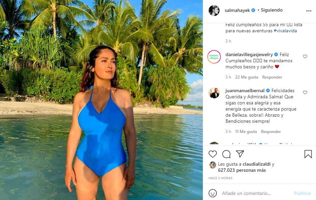Like juanmanuelbernal's comment
This screenshot has width=316, height=200.
(305, 93)
